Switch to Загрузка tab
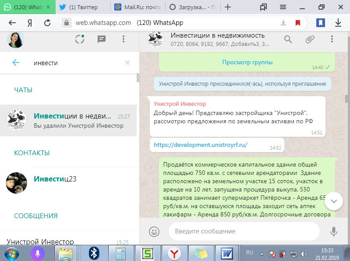Image resolution: width=350 pixels, height=261 pixels. pyautogui.click(x=193, y=7)
